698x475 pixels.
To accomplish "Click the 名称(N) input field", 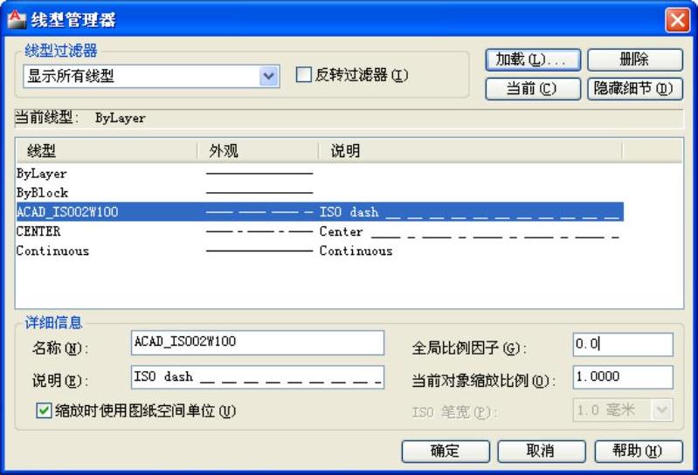I will (x=258, y=342).
